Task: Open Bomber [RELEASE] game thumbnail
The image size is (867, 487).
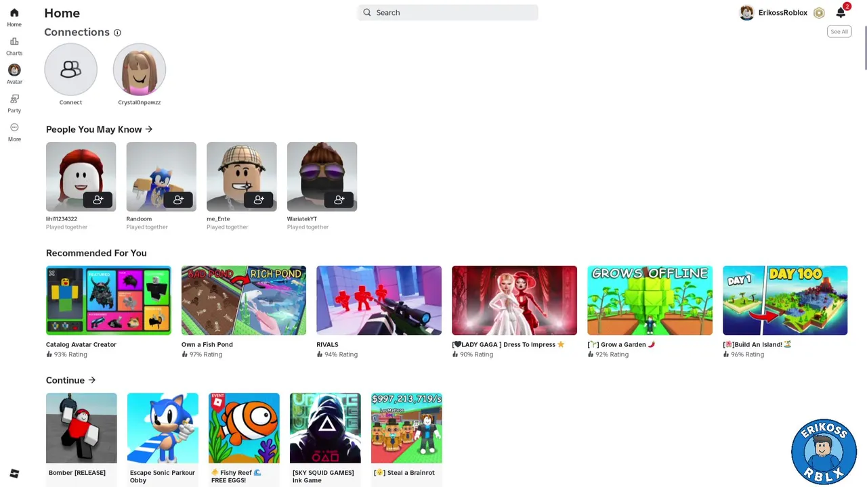Action: click(x=81, y=428)
